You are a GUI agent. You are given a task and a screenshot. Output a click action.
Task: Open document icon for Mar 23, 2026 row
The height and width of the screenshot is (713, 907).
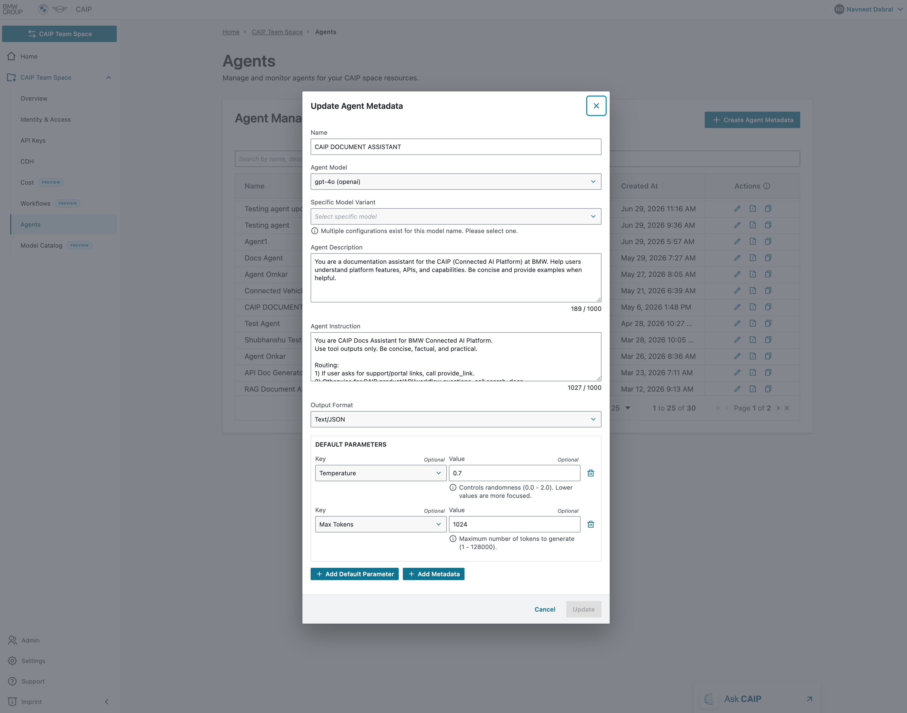pyautogui.click(x=753, y=372)
